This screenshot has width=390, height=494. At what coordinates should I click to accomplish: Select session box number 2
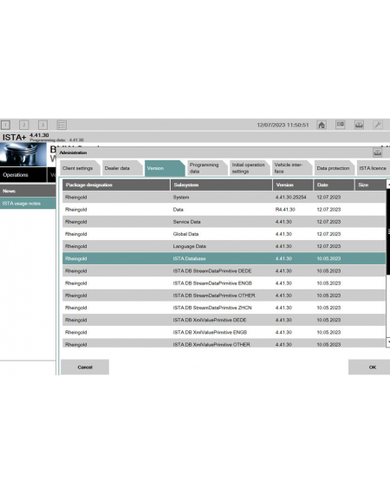click(24, 125)
